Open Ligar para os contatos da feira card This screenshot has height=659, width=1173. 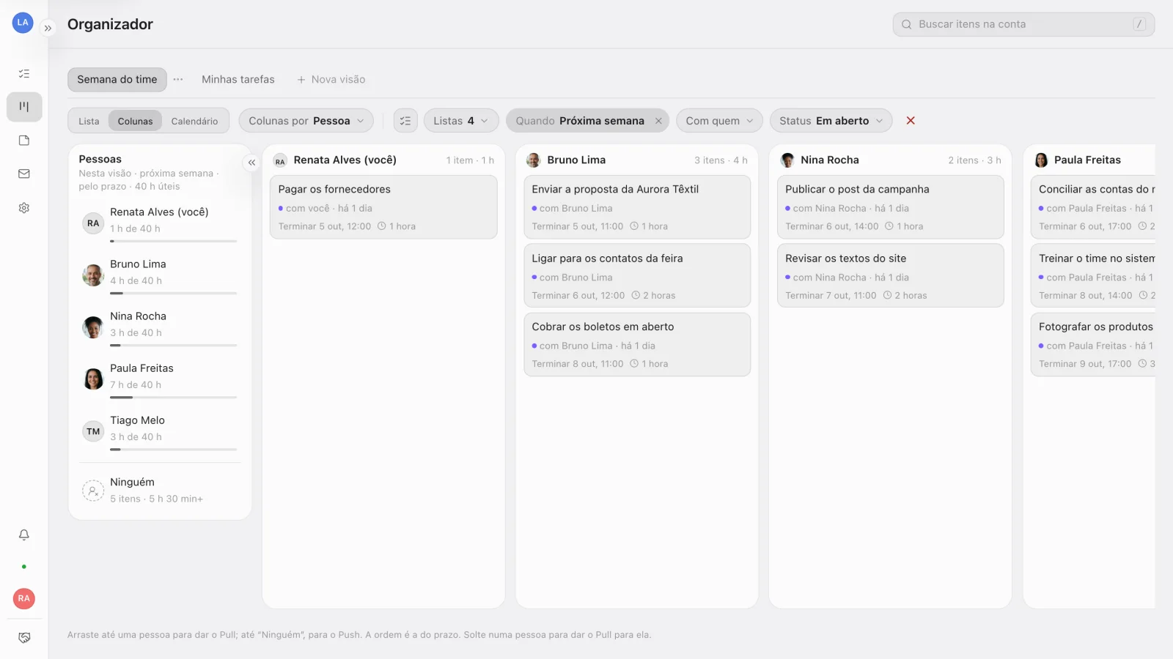637,276
